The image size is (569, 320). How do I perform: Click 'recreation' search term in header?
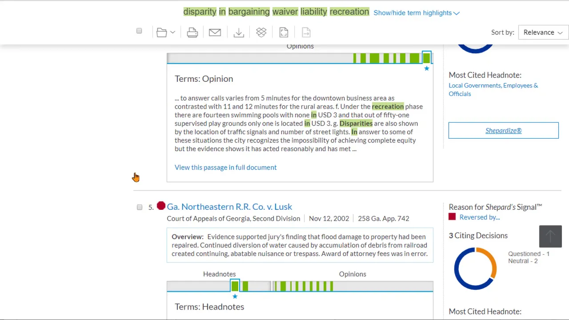click(349, 12)
